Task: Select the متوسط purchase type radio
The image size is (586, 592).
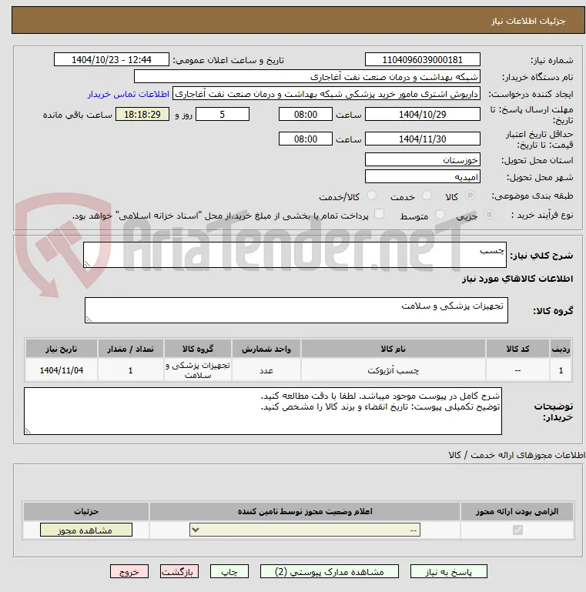Action: point(440,215)
